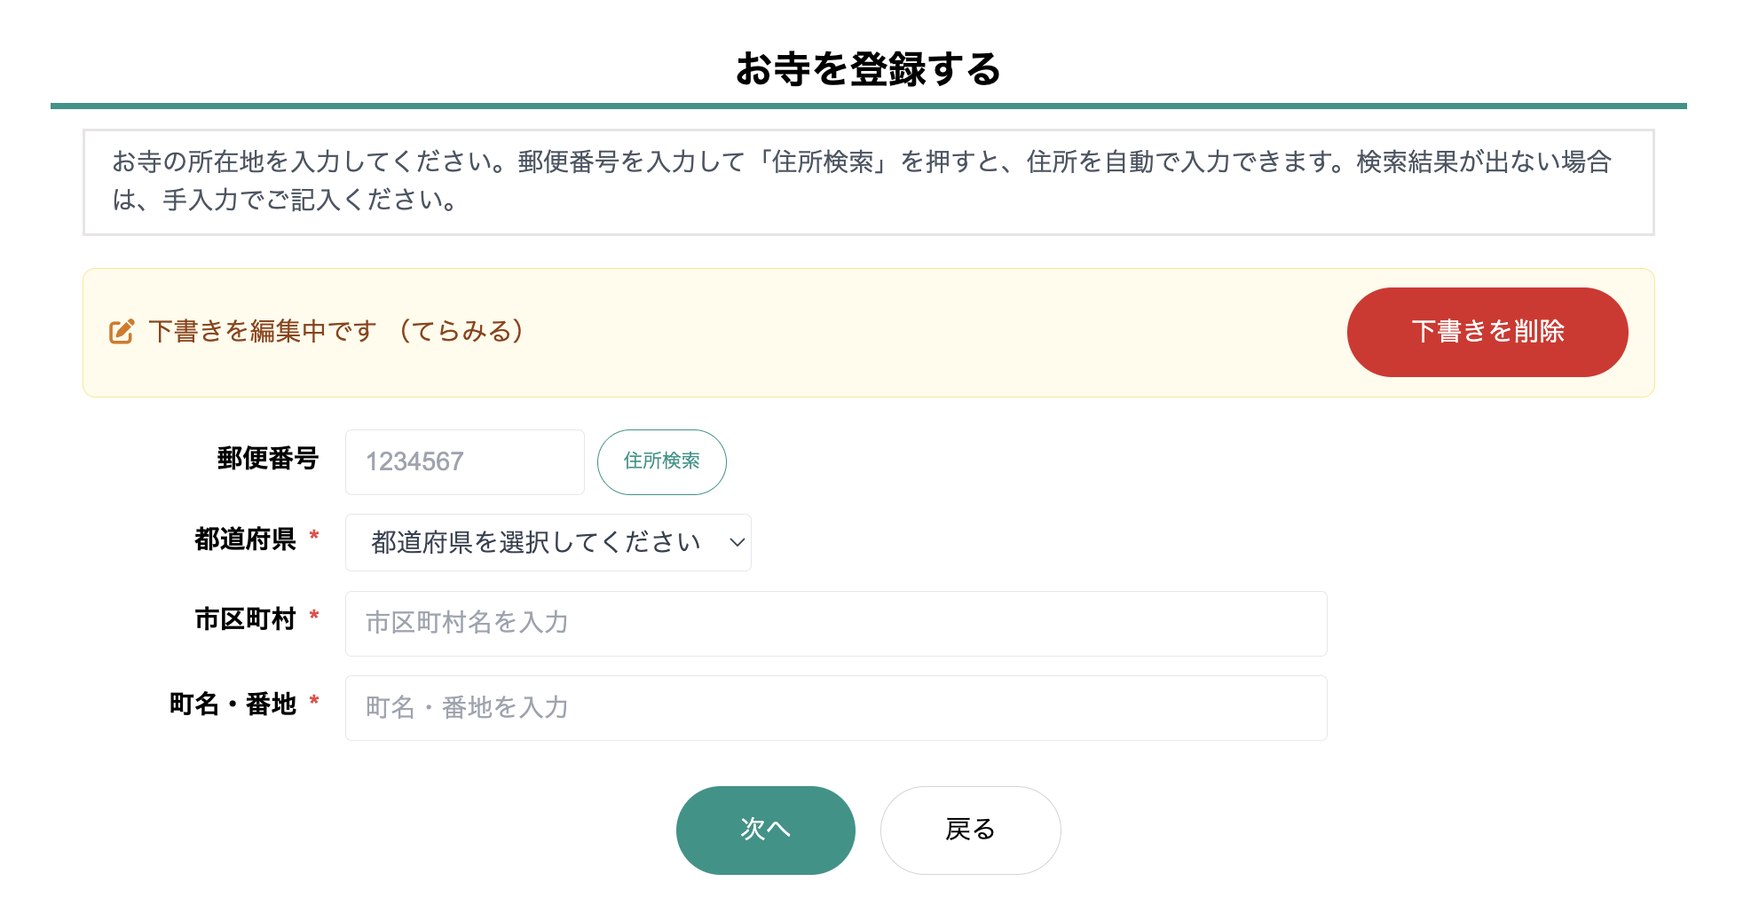Image resolution: width=1759 pixels, height=921 pixels.
Task: Click the お寺を登録する page heading
Action: [x=869, y=69]
